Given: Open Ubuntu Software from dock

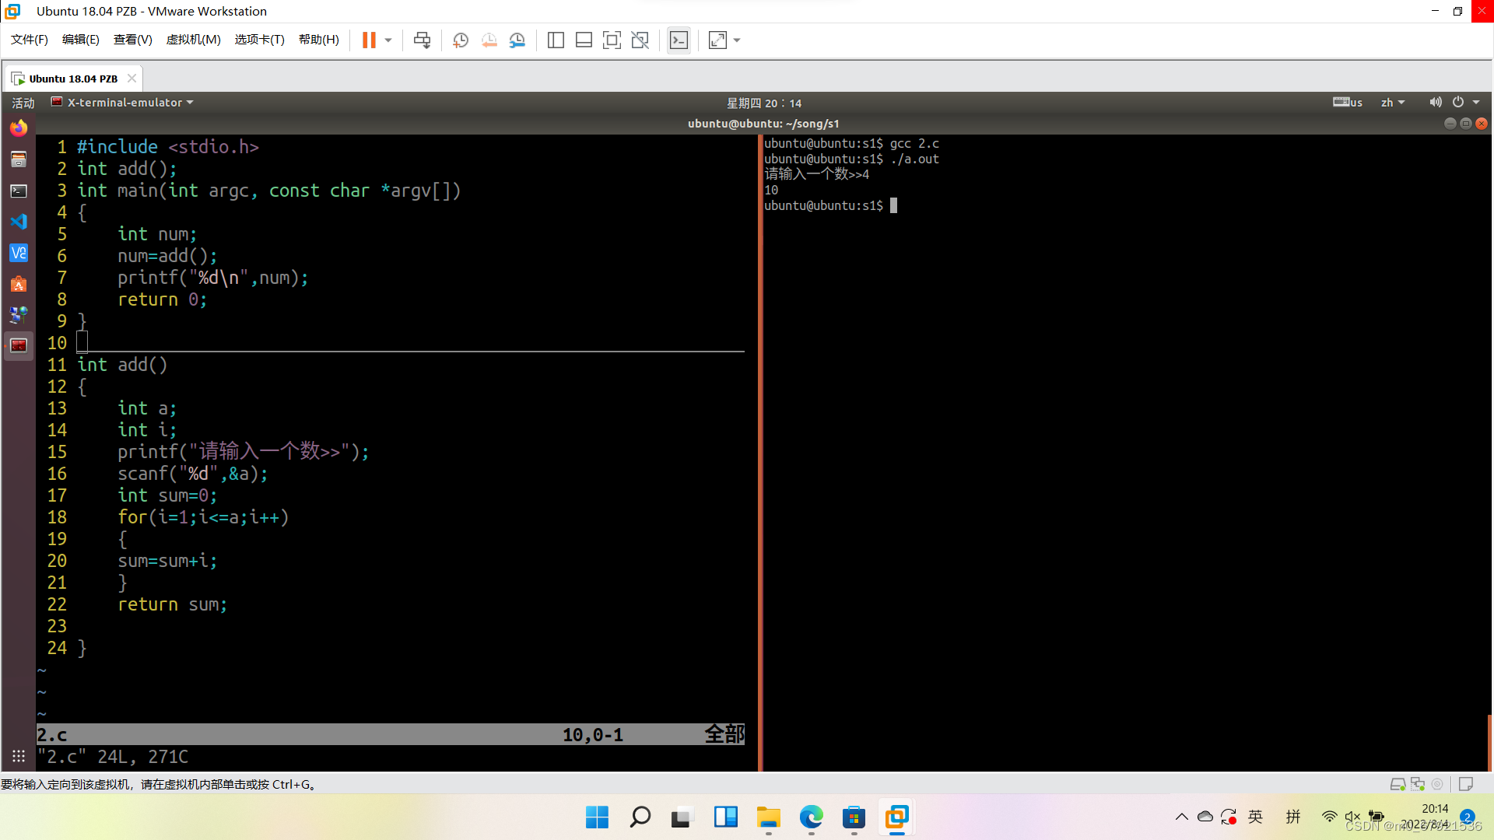Looking at the screenshot, I should pyautogui.click(x=19, y=284).
